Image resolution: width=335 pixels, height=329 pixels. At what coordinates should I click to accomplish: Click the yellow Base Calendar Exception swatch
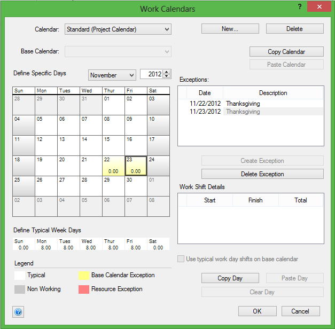(83, 276)
